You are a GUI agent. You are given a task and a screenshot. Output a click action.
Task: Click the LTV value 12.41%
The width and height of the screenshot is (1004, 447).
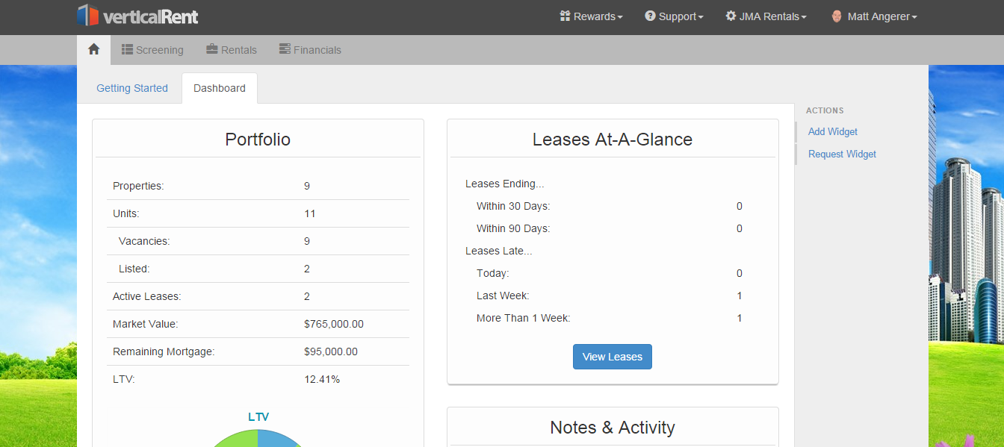[322, 379]
